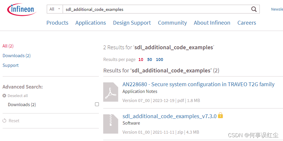283x141 pixels.
Task: Click the lock icon next to sdl_additional_code_examples_v7.3.0
Action: pyautogui.click(x=220, y=115)
